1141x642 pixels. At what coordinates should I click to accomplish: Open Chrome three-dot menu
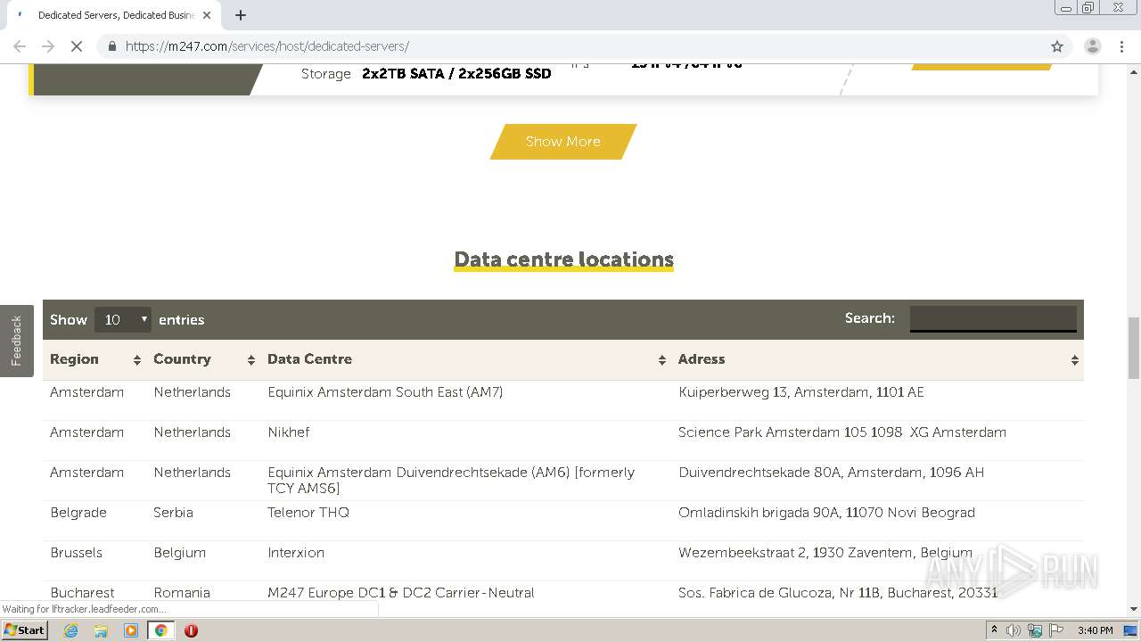pyautogui.click(x=1121, y=46)
